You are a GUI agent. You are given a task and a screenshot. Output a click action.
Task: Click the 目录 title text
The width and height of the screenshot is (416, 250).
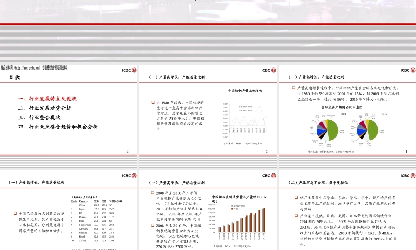[15, 77]
